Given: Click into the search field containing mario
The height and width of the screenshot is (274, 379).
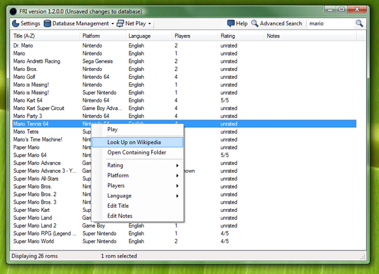Looking at the screenshot, I should tap(331, 24).
